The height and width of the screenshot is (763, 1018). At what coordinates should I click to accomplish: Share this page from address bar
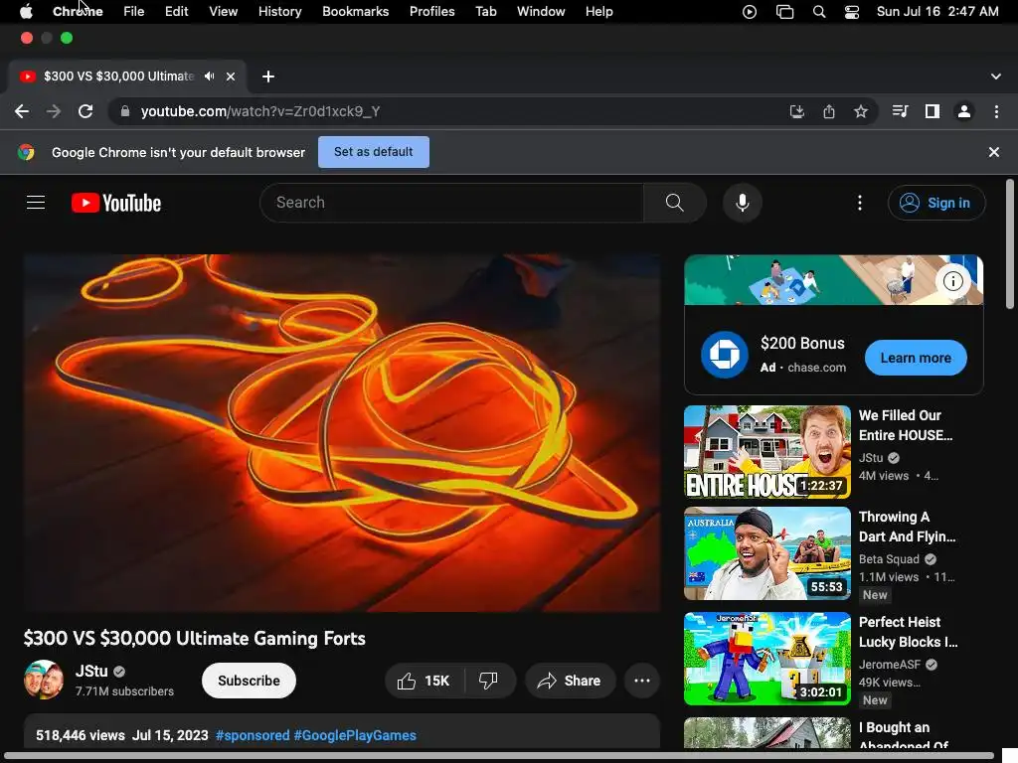(x=829, y=111)
